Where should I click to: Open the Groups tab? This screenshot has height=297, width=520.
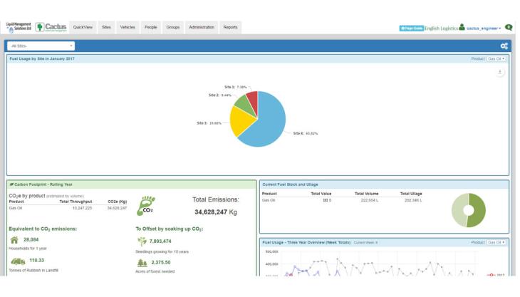pyautogui.click(x=173, y=27)
